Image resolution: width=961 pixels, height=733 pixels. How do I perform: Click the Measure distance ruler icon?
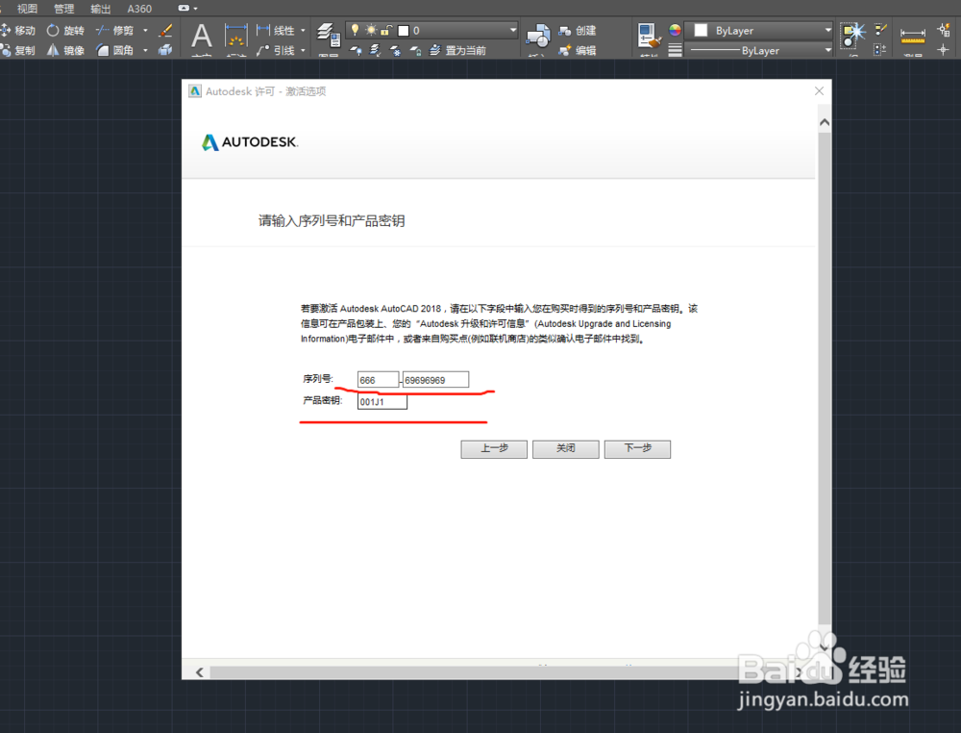[x=913, y=36]
